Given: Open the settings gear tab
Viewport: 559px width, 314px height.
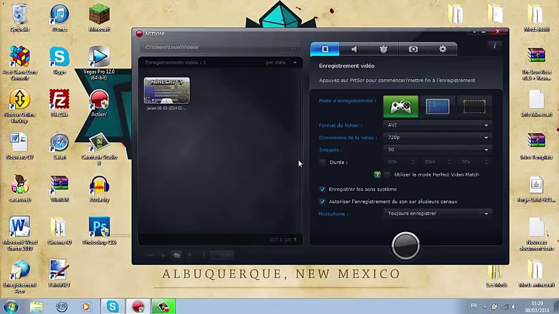Looking at the screenshot, I should click(x=443, y=49).
